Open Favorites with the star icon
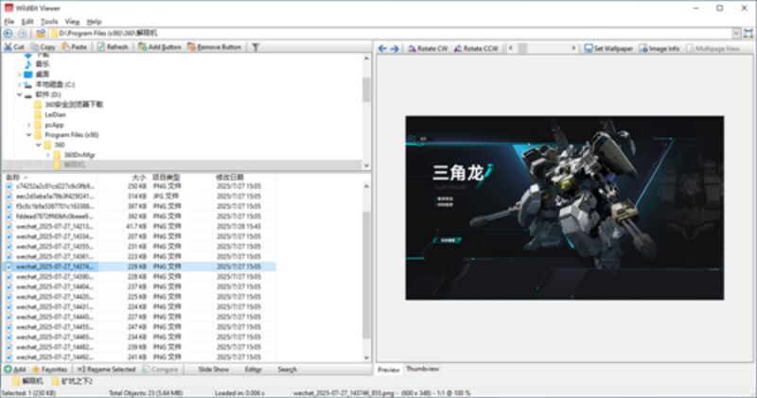The image size is (757, 398). [36, 369]
